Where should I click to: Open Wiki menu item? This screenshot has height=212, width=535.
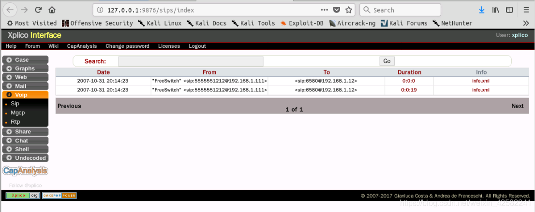tap(53, 46)
